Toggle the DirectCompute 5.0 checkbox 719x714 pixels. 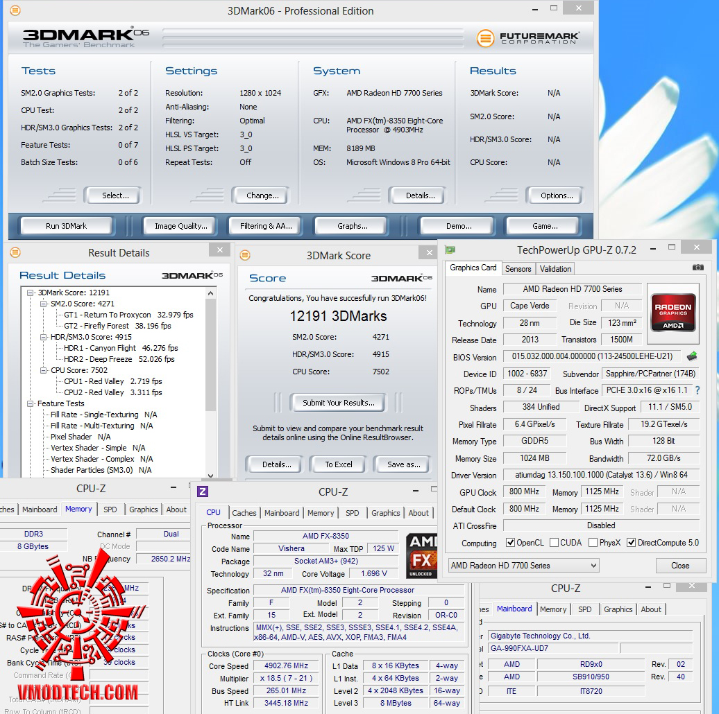[632, 543]
